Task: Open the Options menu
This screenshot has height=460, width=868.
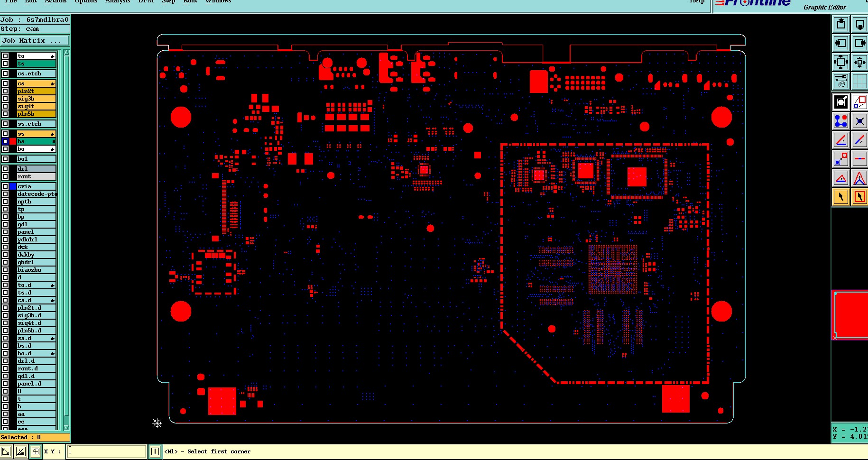Action: [x=86, y=1]
